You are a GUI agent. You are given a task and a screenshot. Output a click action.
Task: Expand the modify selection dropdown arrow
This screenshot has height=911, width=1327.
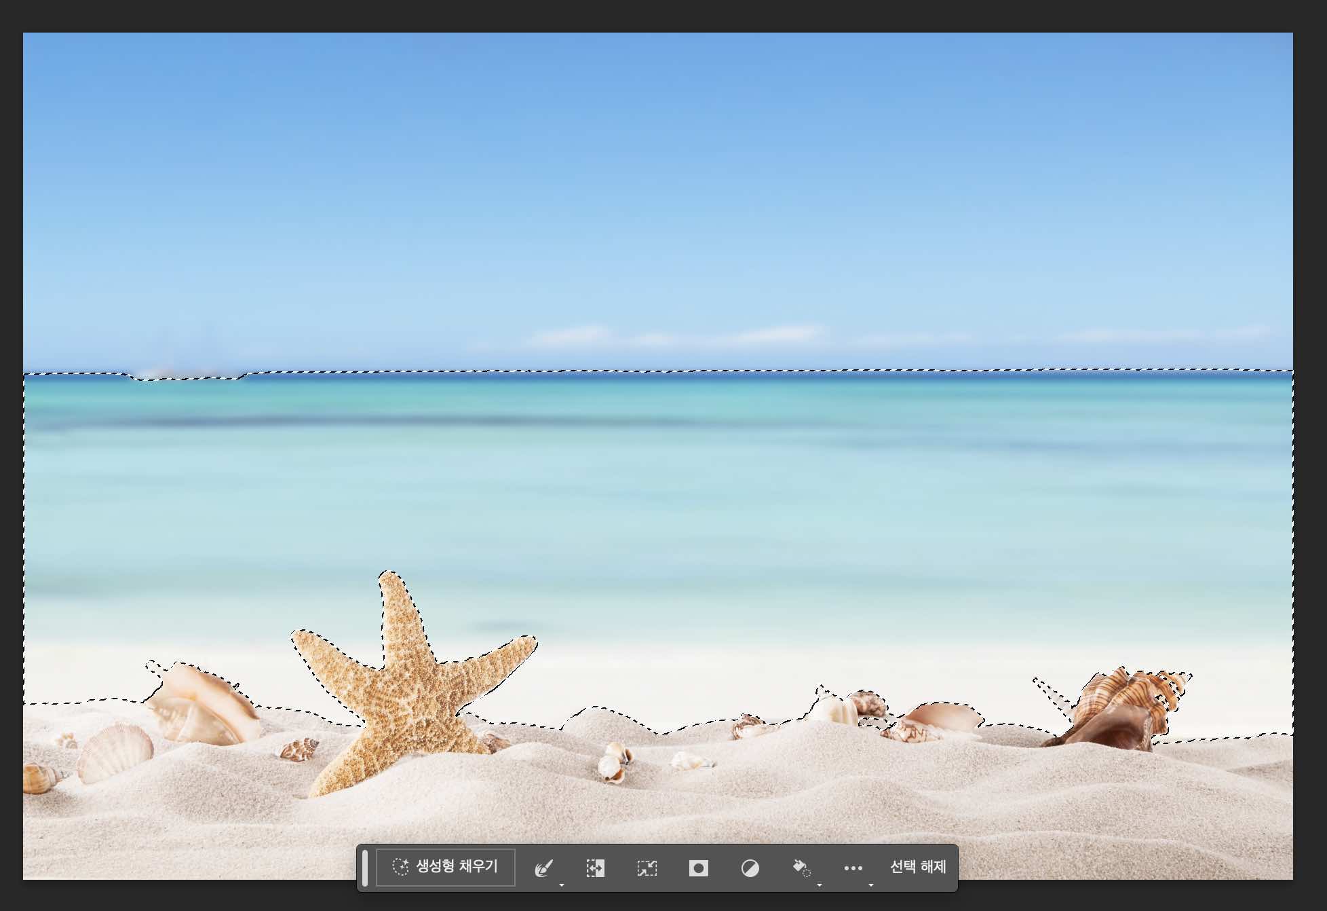[x=562, y=885]
